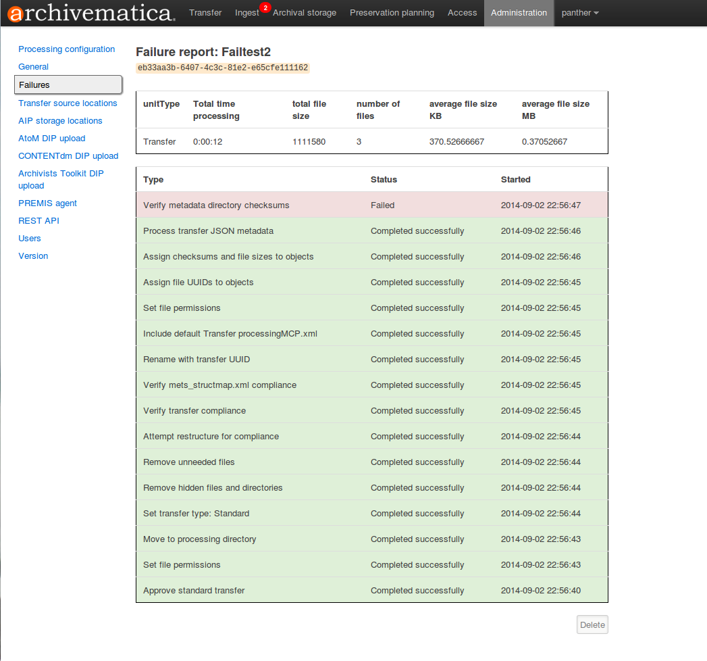Click the red Ingest notification badge
The height and width of the screenshot is (661, 707).
pos(265,7)
